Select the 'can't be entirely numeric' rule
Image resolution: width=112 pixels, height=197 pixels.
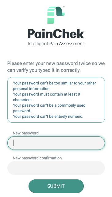point(48,117)
